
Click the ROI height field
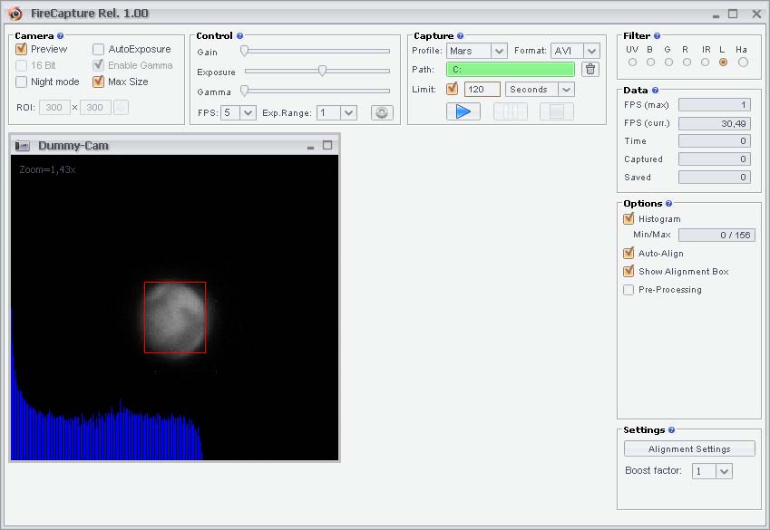pyautogui.click(x=95, y=108)
